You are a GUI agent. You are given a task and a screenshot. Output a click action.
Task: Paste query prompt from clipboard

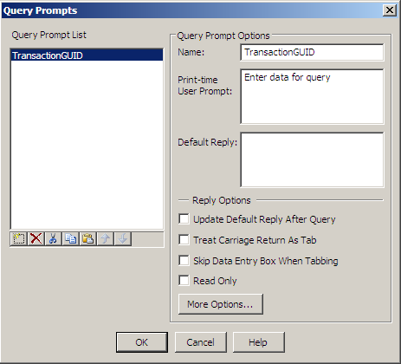(x=87, y=239)
